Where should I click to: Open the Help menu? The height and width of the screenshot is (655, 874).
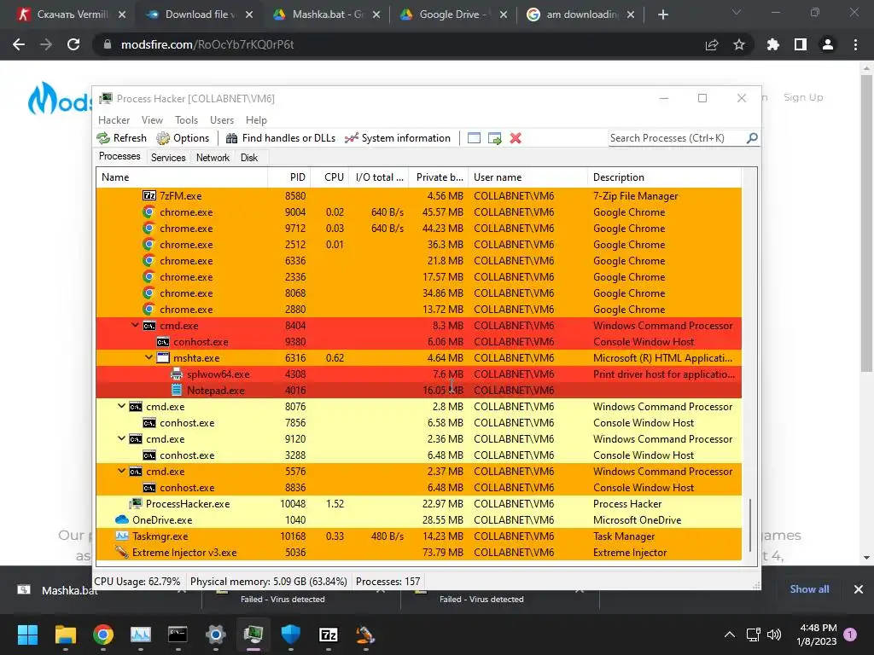tap(256, 120)
